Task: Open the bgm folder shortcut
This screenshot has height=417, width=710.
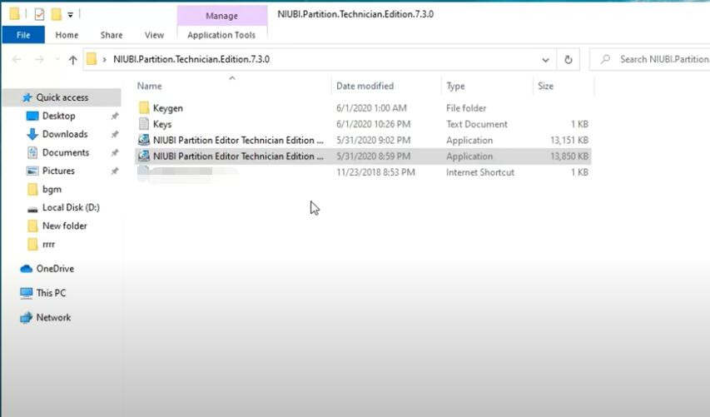Action: pos(52,189)
